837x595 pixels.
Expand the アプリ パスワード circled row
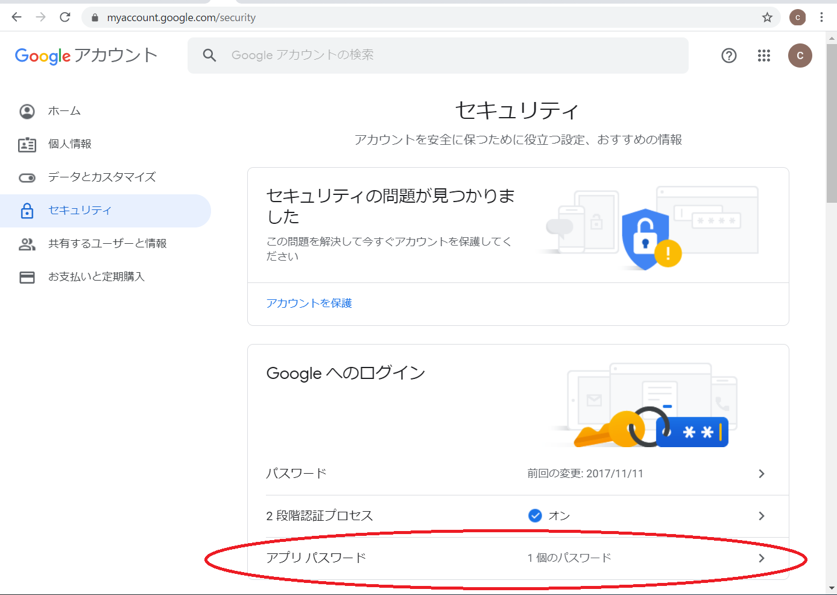(761, 558)
